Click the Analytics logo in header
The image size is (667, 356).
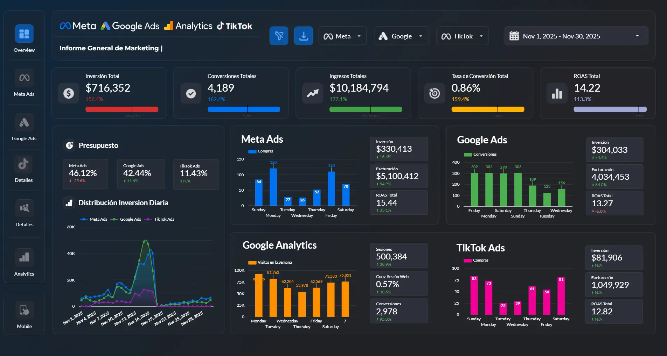[x=188, y=26]
